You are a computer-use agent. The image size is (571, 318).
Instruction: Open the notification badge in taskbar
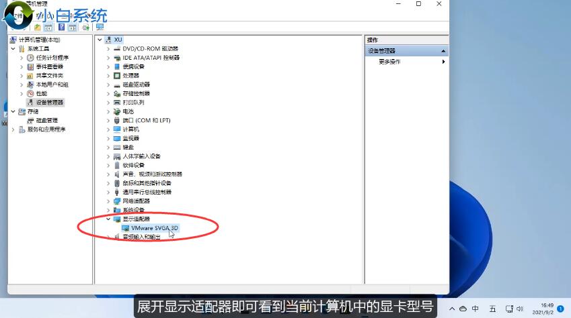click(560, 309)
